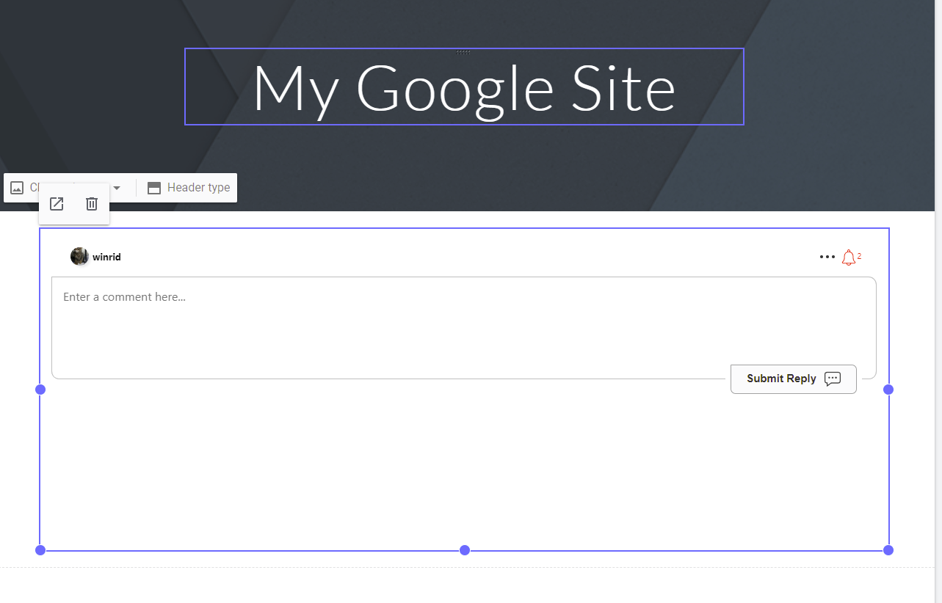Click the bottom-center resize handle of embed
Screen dimensions: 942x603
(465, 550)
